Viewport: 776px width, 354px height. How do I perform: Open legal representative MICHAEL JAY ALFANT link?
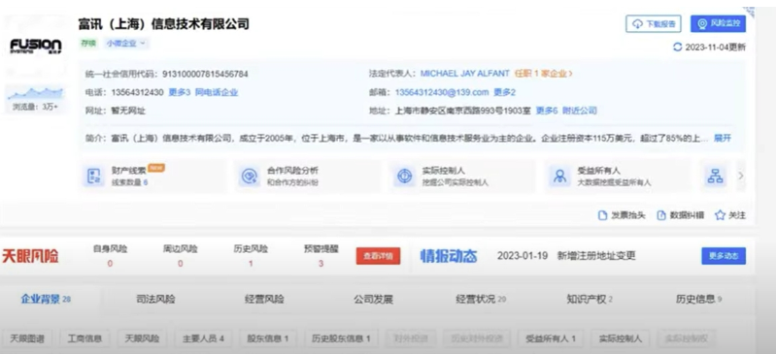(x=464, y=74)
